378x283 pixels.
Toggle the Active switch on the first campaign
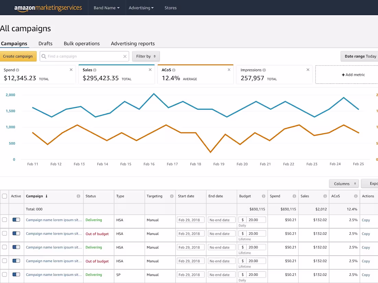[16, 220]
